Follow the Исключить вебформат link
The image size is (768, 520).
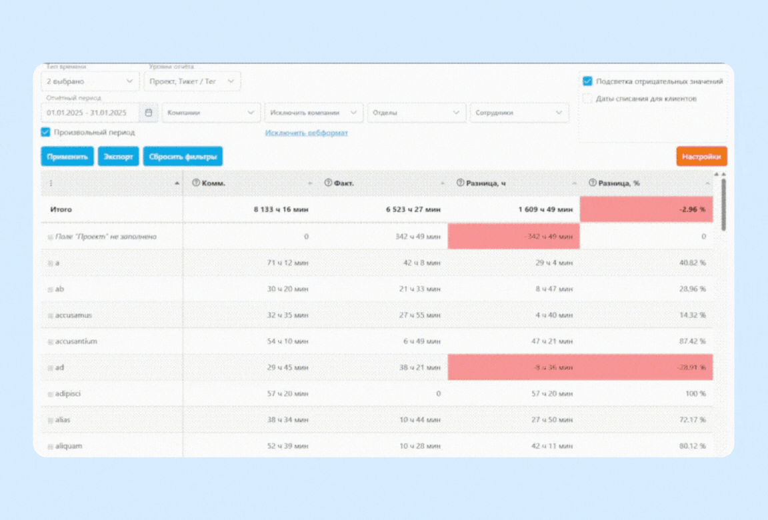pos(307,133)
